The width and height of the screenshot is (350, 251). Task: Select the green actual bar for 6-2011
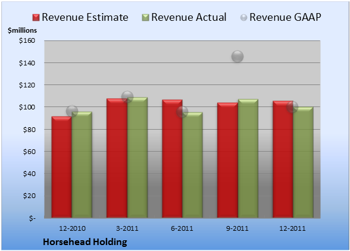click(x=192, y=165)
